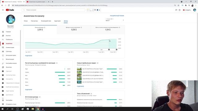The width and height of the screenshot is (198, 111).
Task: Click the sidebar vertical scrollbar
Action: pos(20,63)
